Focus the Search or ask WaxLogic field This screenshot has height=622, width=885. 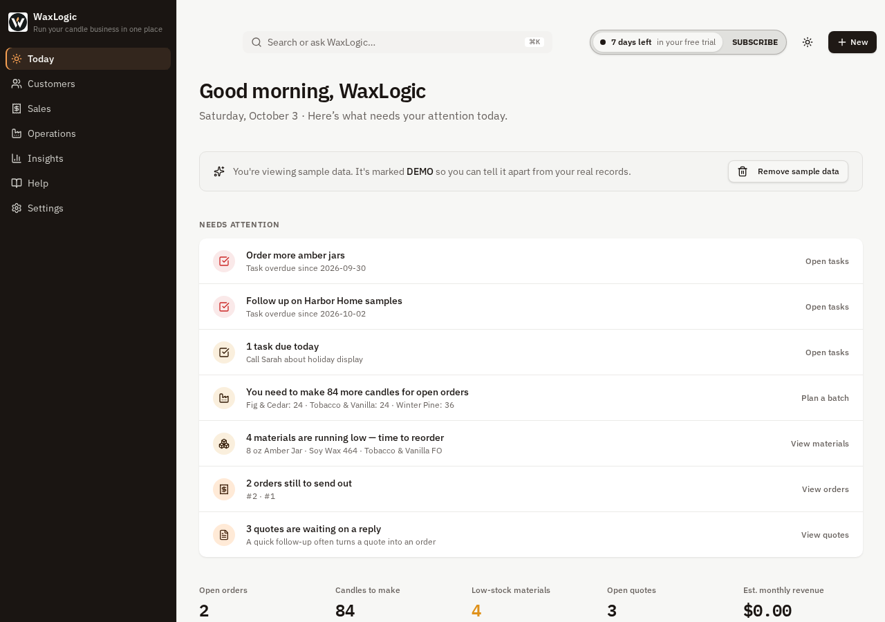(397, 42)
